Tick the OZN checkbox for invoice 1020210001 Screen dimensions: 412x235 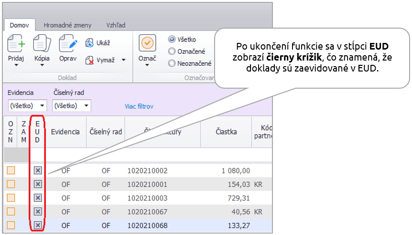coord(11,184)
